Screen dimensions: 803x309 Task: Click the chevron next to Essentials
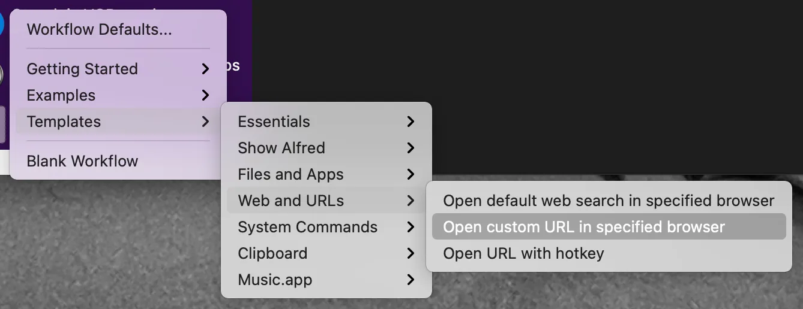[411, 122]
